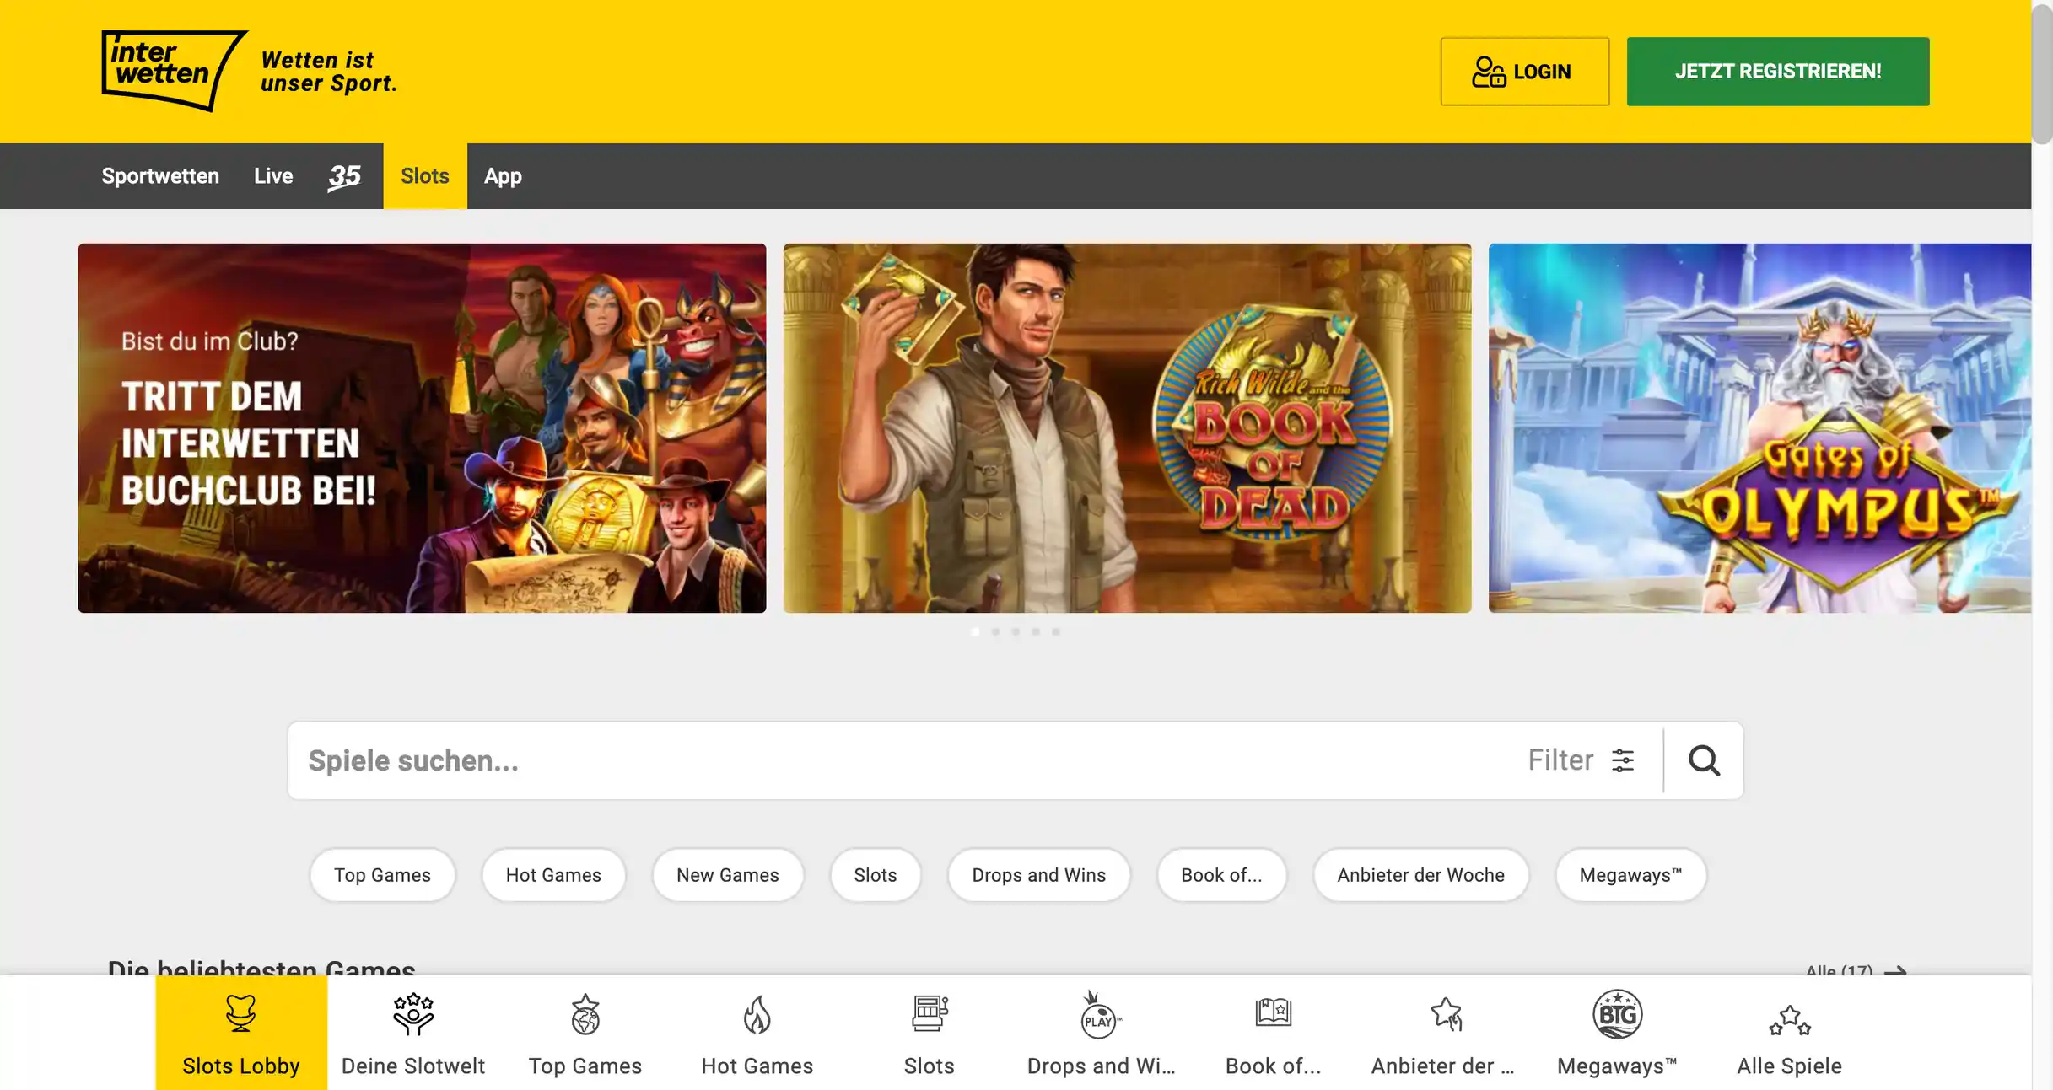Open the App menu item
This screenshot has width=2053, height=1090.
coord(503,176)
